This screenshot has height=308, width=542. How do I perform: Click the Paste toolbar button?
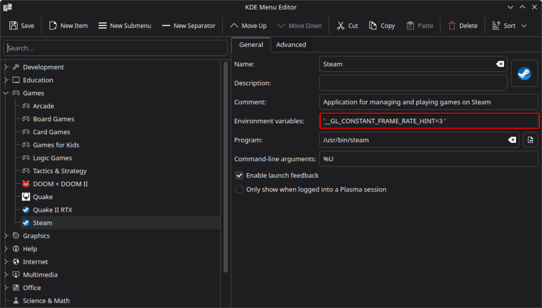point(420,25)
